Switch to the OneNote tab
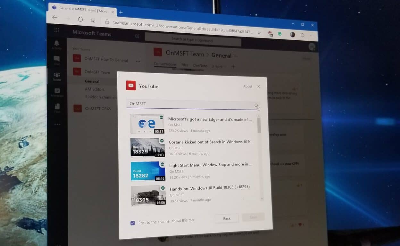Image resolution: width=400 pixels, height=246 pixels. pos(200,65)
